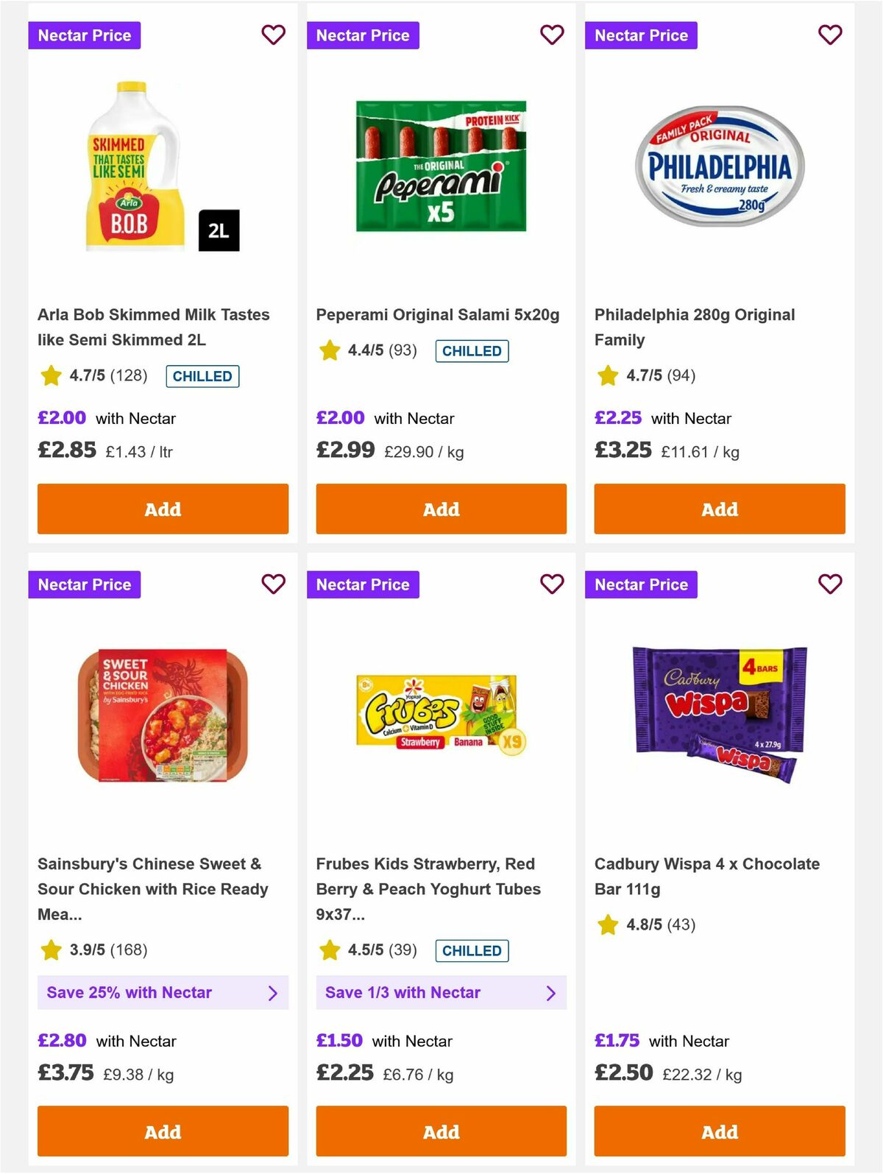Screen dimensions: 883x1174
Task: View reviews count (128) for Arla milk
Action: click(130, 375)
